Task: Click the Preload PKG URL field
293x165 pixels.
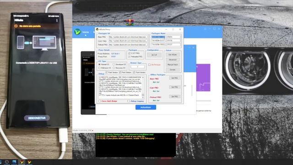Action: pos(128,45)
